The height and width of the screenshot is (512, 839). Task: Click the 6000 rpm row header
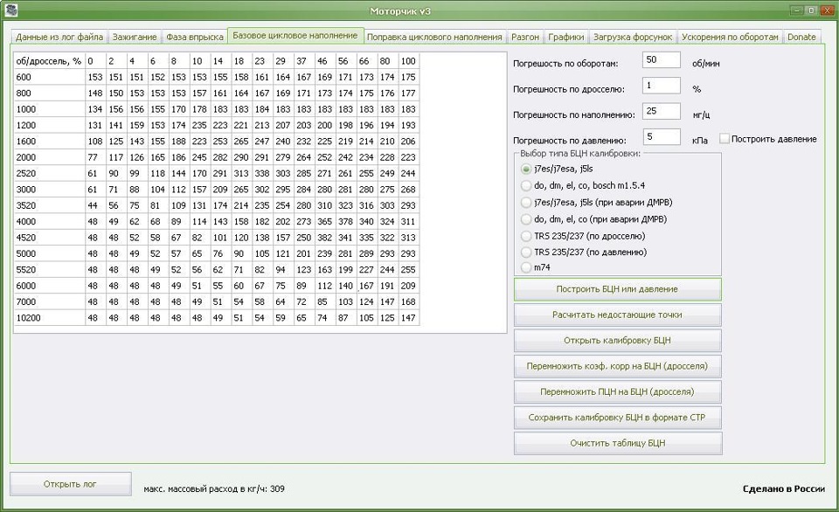tap(49, 286)
